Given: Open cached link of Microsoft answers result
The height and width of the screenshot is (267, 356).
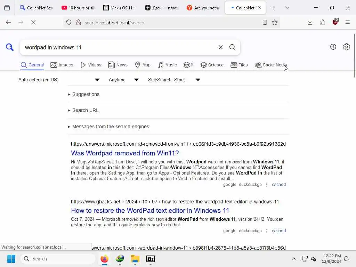Looking at the screenshot, I should pos(279,185).
